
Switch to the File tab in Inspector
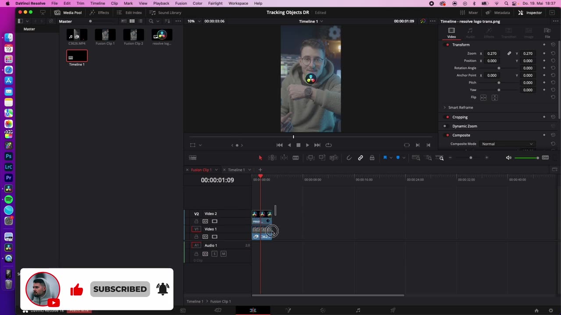pyautogui.click(x=547, y=33)
